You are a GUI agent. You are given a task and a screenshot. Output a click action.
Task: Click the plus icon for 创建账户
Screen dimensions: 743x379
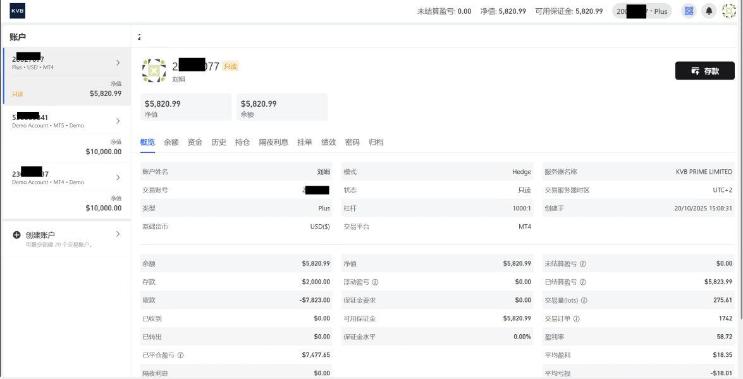point(16,235)
